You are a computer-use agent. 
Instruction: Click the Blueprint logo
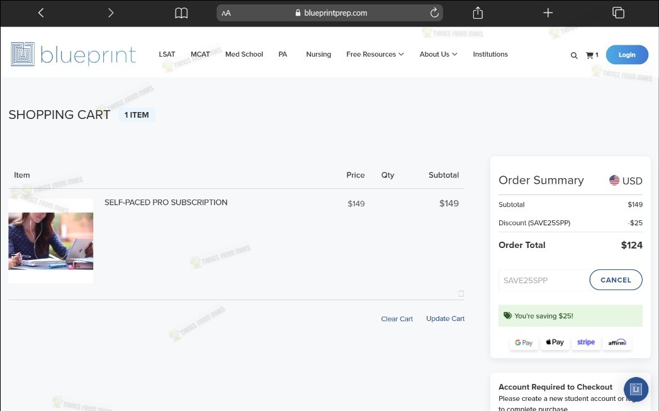[x=74, y=54]
